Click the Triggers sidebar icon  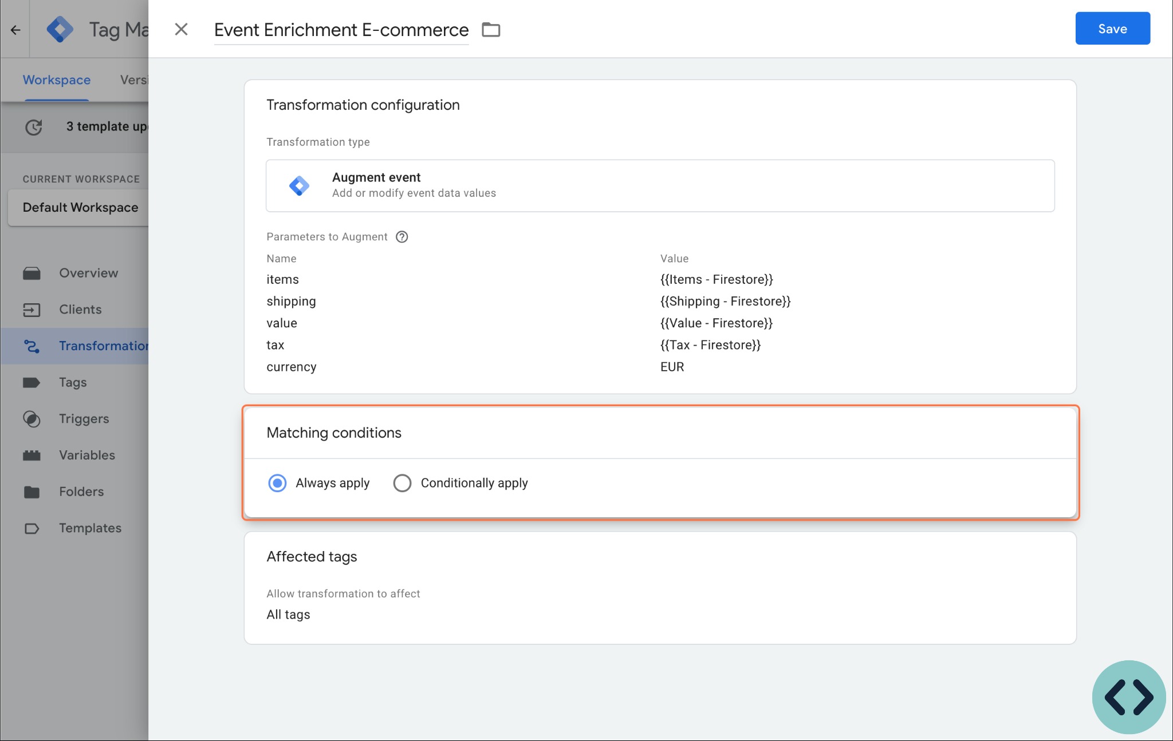pyautogui.click(x=32, y=419)
